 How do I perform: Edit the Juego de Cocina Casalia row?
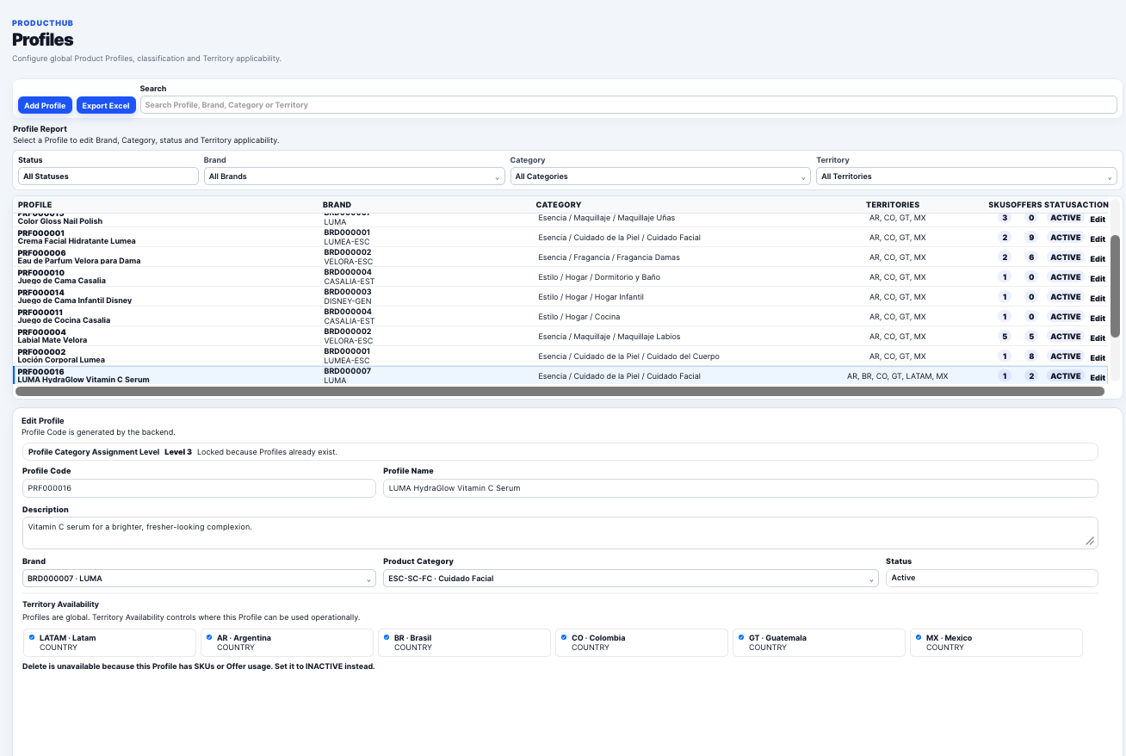[1098, 318]
